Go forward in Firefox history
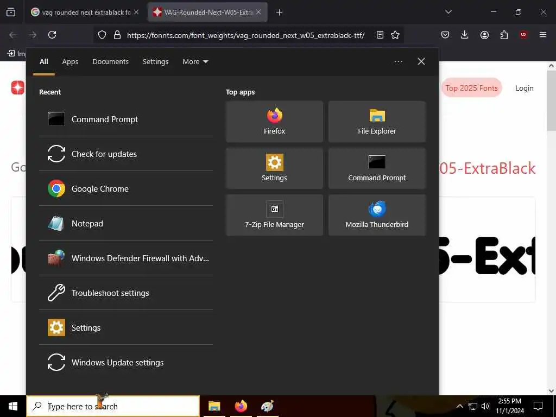 pos(33,35)
